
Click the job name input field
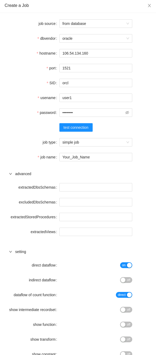coord(96,157)
